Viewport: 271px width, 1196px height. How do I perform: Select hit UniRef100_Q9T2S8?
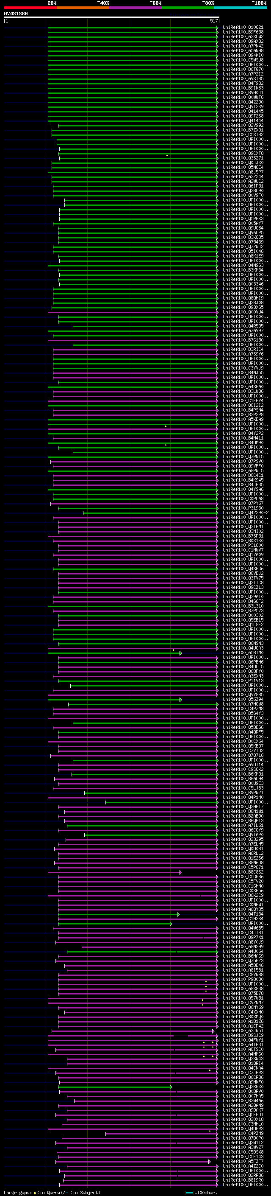tap(243, 116)
